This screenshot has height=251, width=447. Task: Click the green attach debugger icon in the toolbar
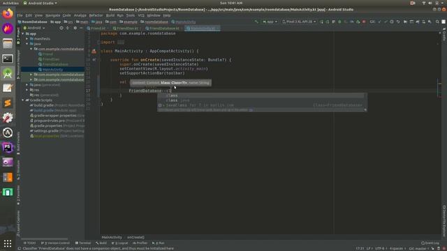tap(358, 22)
